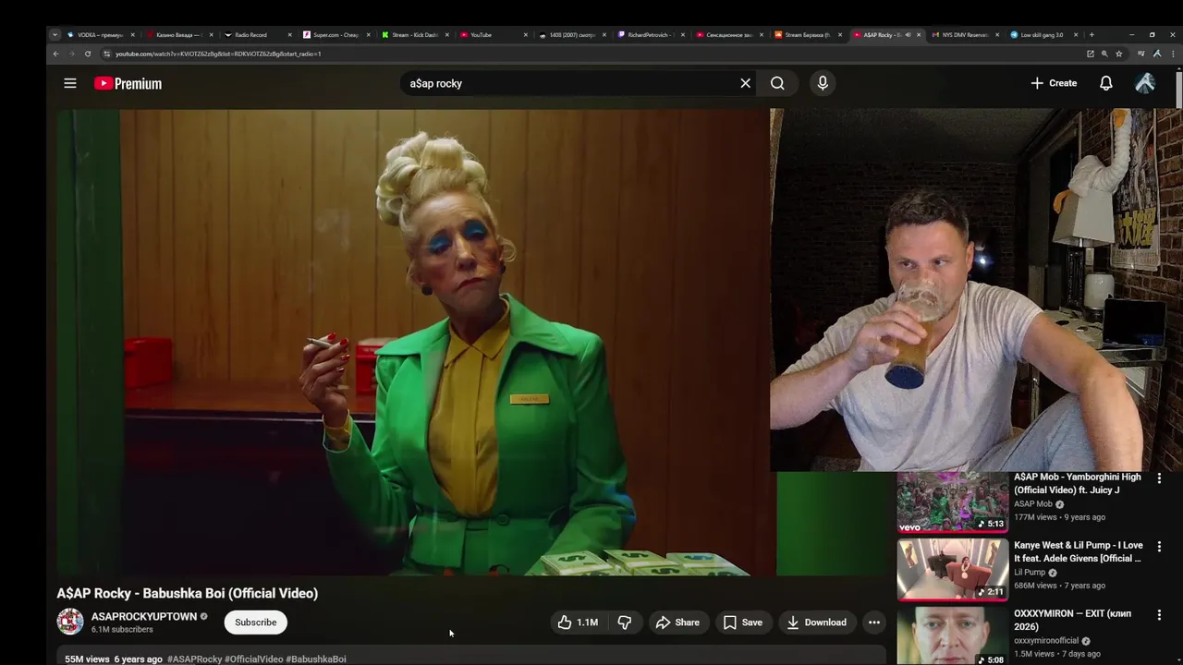Open 'A$AP Mob - Yamborghini High' title
The width and height of the screenshot is (1183, 665).
click(1078, 484)
